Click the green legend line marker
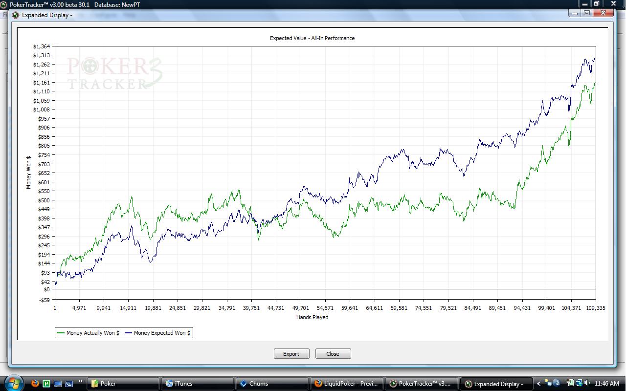The width and height of the screenshot is (626, 391). pos(61,333)
